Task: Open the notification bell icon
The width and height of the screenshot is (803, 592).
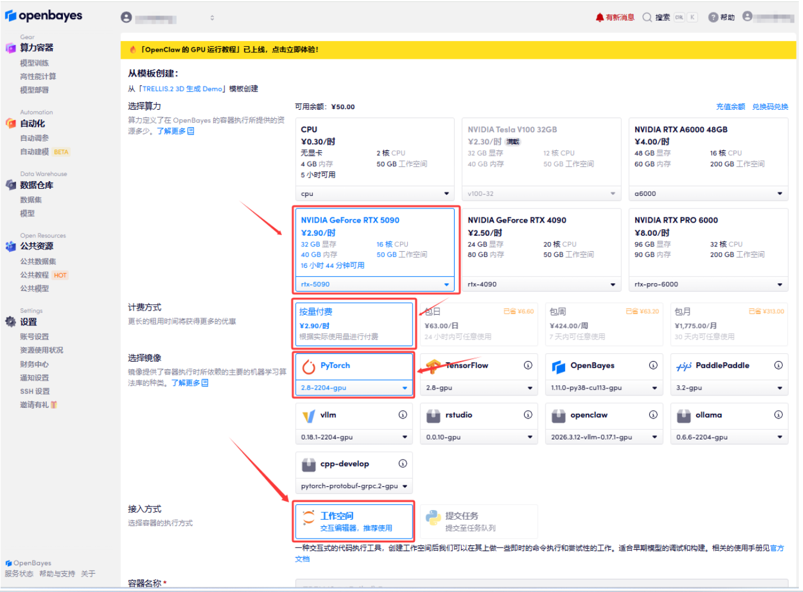Action: pos(599,17)
